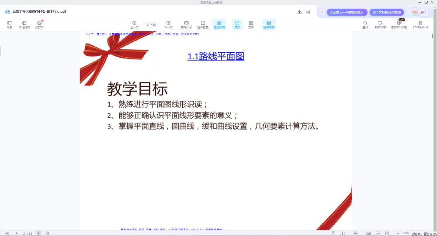Click the PDF转Word conversion tool

click(420, 24)
